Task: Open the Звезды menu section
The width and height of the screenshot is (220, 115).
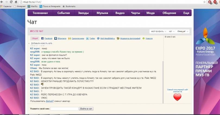Action: tap(83, 13)
